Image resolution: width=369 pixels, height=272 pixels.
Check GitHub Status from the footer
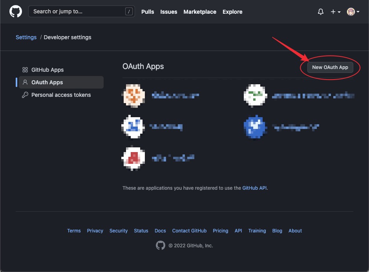tap(141, 231)
